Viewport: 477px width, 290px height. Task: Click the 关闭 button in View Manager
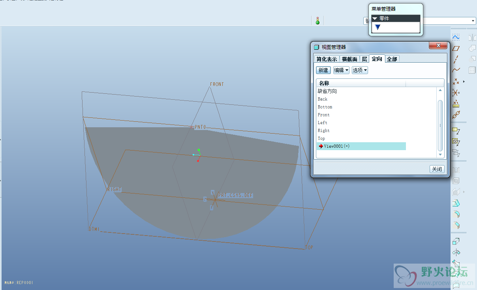(x=437, y=169)
